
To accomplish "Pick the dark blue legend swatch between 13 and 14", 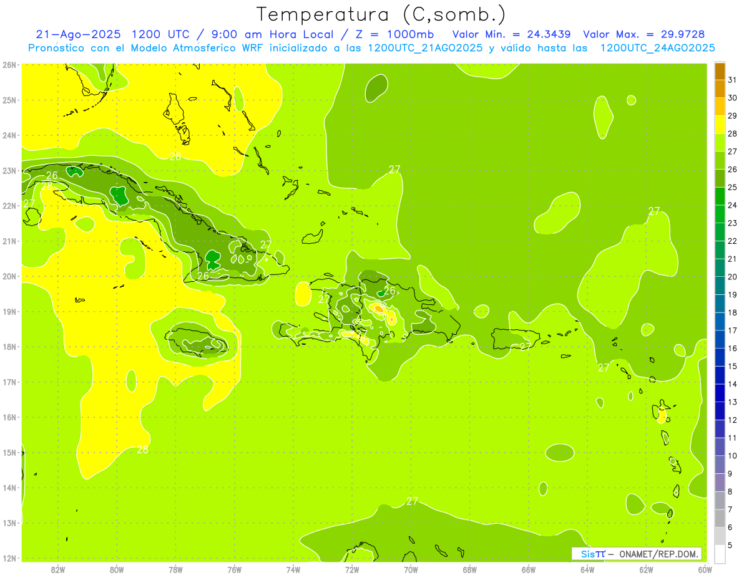I will (x=720, y=393).
